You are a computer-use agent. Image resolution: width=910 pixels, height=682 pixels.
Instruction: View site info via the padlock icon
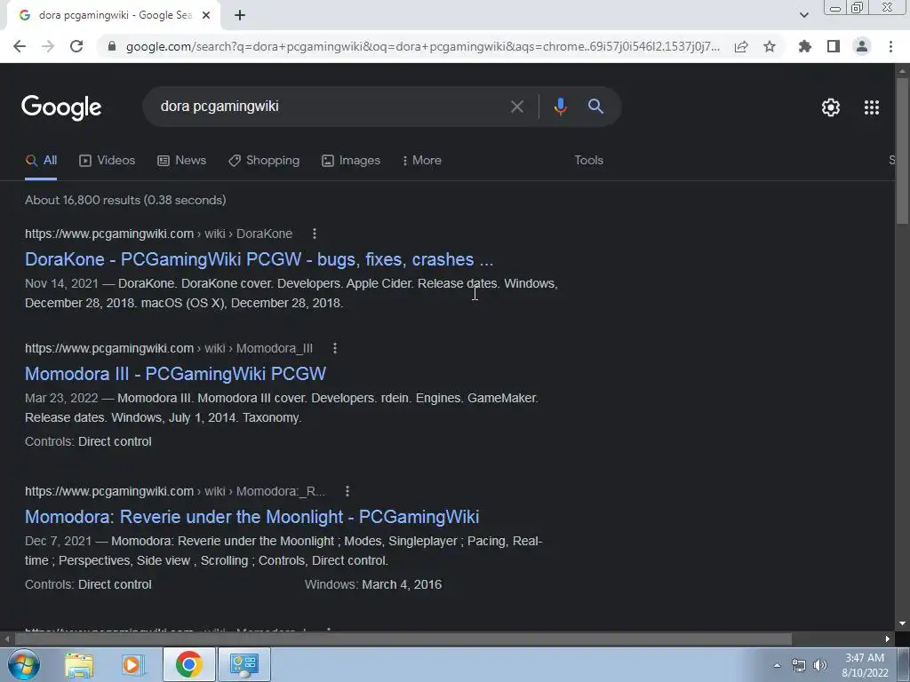(112, 46)
